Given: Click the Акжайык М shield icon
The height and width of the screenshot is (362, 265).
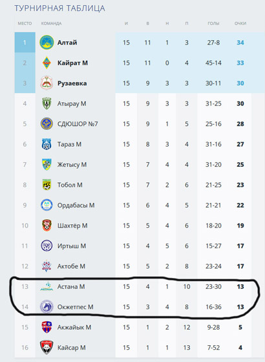Looking at the screenshot, I should pyautogui.click(x=47, y=327).
